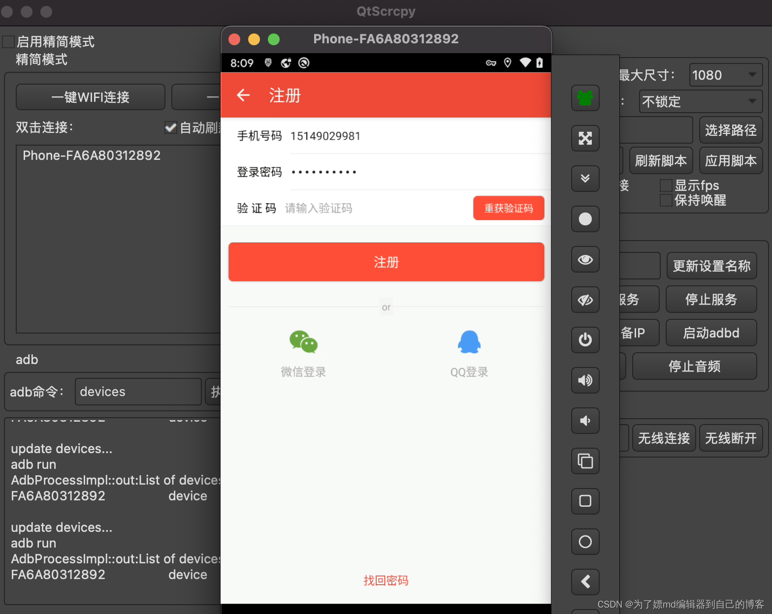Tap the location pin status icon
The height and width of the screenshot is (614, 772).
[508, 63]
